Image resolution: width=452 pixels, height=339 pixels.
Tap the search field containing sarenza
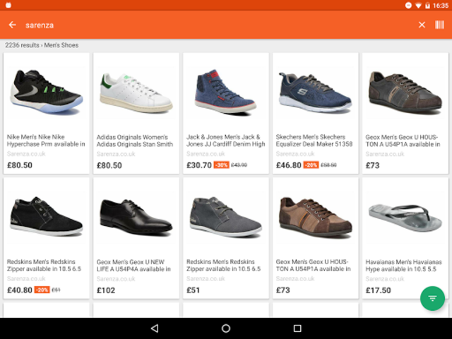212,25
